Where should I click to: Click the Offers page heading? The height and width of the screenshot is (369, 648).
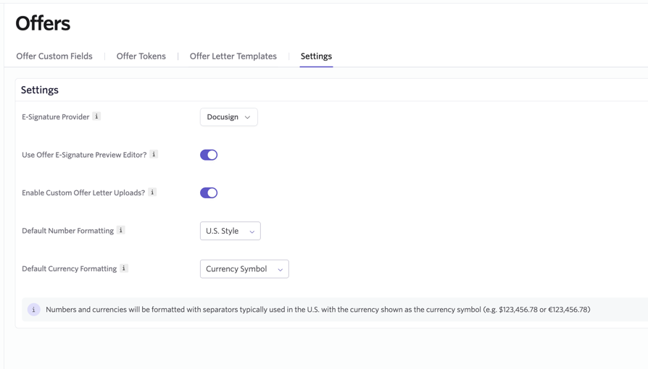[x=43, y=24]
